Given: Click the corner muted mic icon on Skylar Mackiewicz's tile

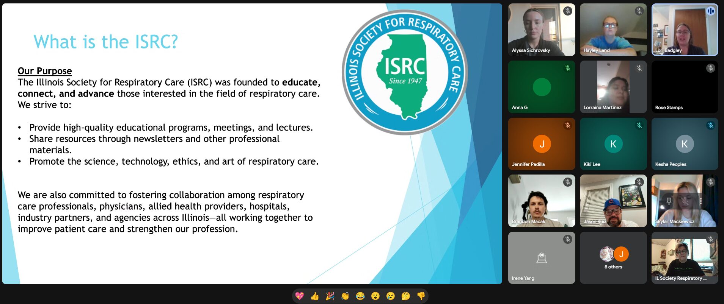Looking at the screenshot, I should tap(711, 182).
